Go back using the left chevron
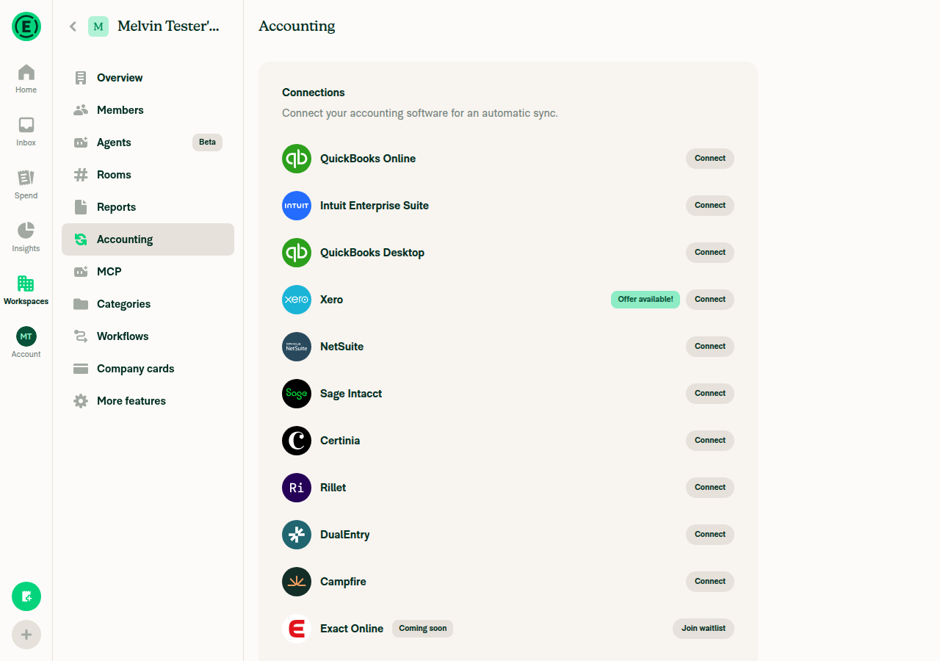The height and width of the screenshot is (661, 940). pyautogui.click(x=73, y=26)
